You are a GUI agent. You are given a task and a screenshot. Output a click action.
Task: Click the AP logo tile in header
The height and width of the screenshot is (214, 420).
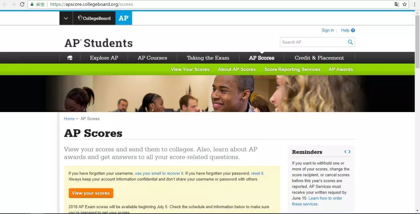(x=124, y=18)
